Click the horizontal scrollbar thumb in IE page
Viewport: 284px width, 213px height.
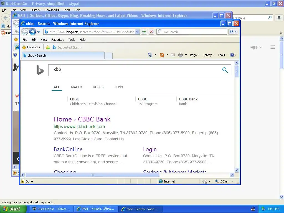pos(93,175)
